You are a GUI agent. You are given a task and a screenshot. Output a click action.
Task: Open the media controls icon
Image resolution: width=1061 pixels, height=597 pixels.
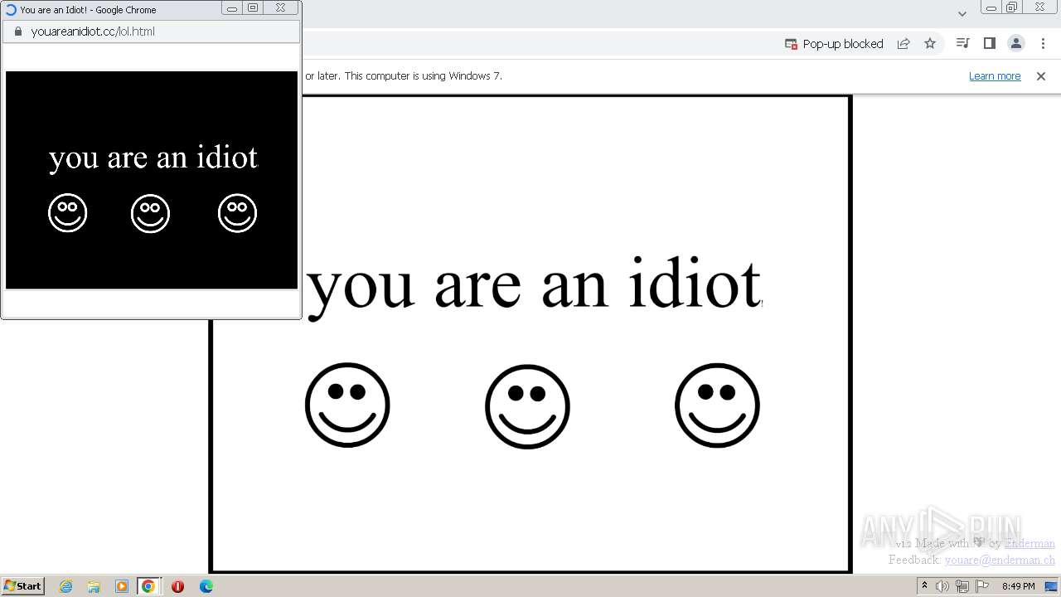(x=962, y=44)
